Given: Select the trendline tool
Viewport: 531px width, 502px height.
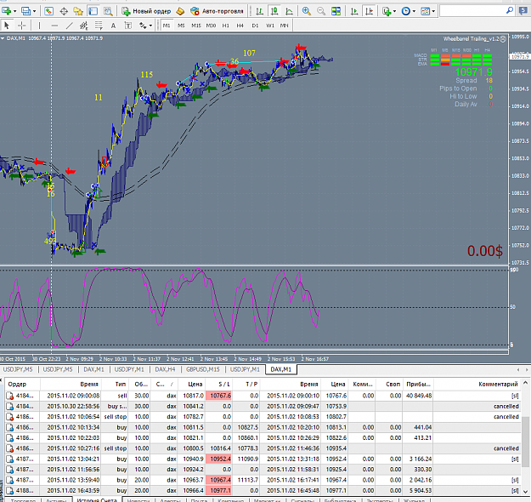Looking at the screenshot, I should click(69, 26).
